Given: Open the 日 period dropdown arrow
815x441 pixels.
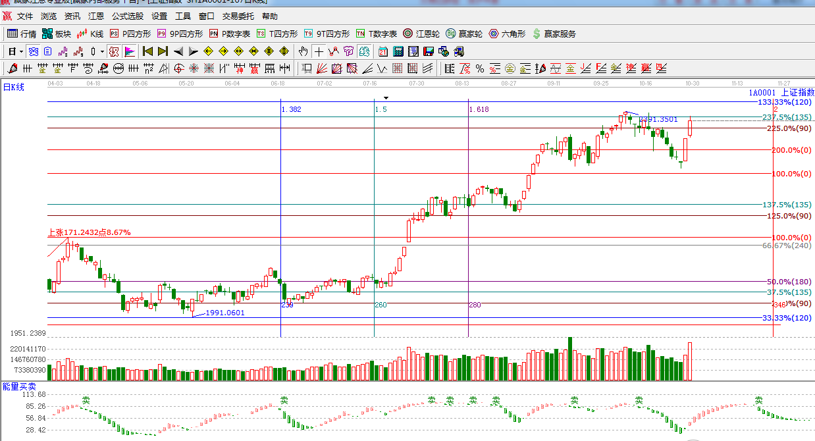Looking at the screenshot, I should coord(21,51).
